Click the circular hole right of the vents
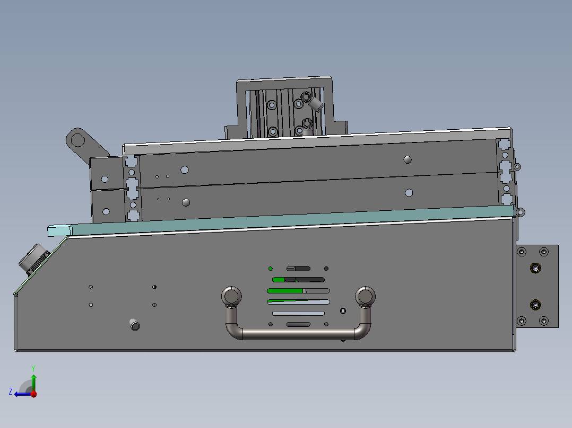The width and height of the screenshot is (572, 428). (x=343, y=310)
